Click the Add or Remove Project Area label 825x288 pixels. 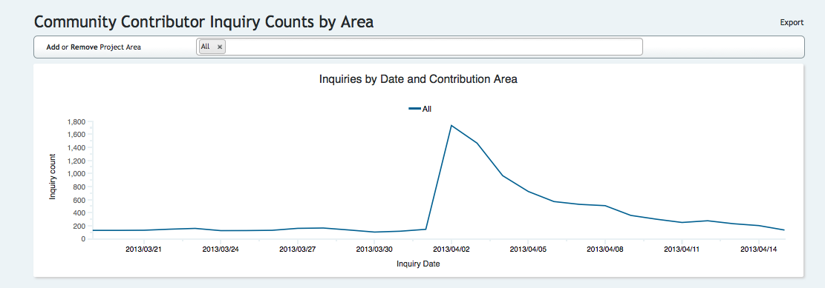point(94,47)
